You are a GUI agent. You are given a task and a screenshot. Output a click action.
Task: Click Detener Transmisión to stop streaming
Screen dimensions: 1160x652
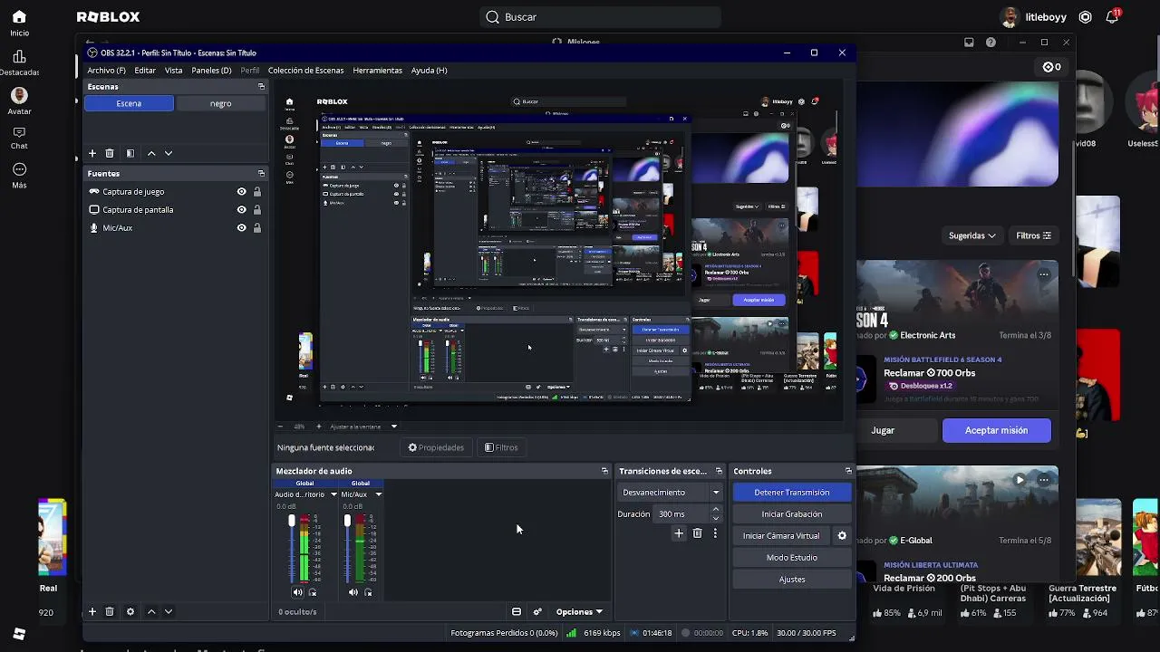pyautogui.click(x=792, y=493)
